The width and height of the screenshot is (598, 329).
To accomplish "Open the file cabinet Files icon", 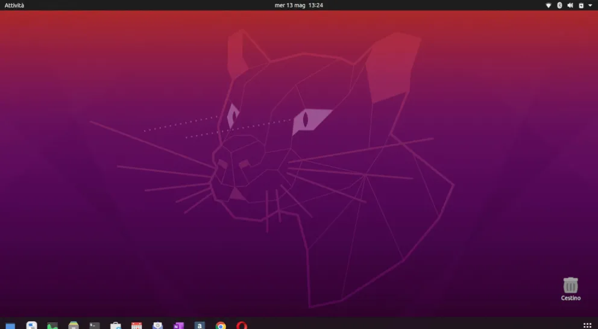I will click(74, 325).
